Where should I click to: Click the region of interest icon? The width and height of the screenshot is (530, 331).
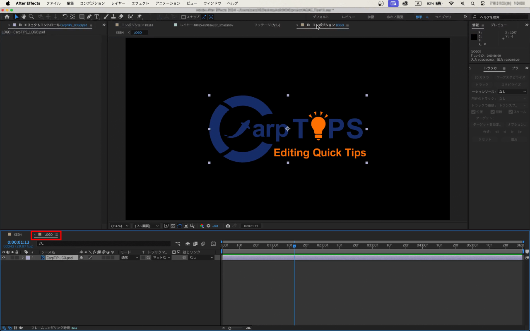(x=186, y=226)
